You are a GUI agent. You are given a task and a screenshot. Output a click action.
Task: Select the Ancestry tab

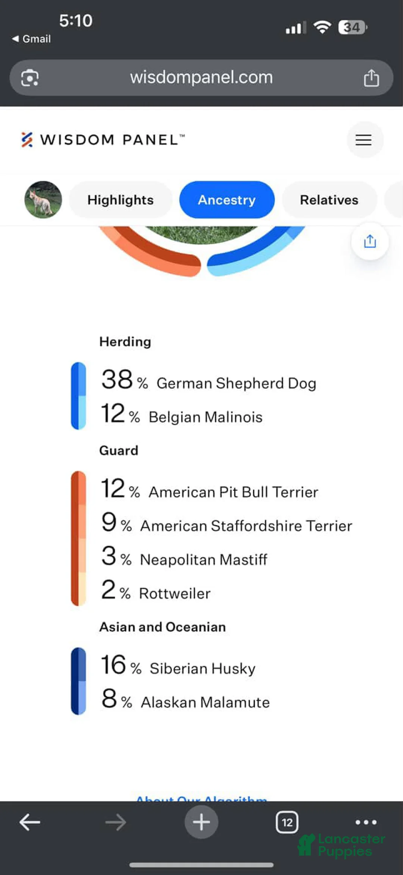(x=227, y=200)
